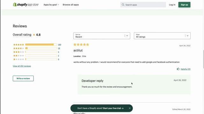Click the one-star row stars icon
Screen dimensions: 204x114
(x=18, y=59)
